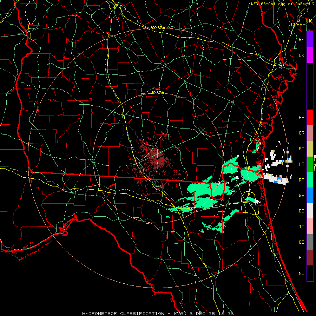Click the RA light green legend swatch
The height and width of the screenshot is (316, 316).
tap(310, 180)
